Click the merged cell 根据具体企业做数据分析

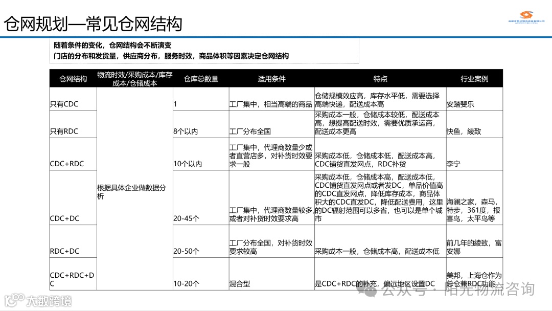(135, 189)
